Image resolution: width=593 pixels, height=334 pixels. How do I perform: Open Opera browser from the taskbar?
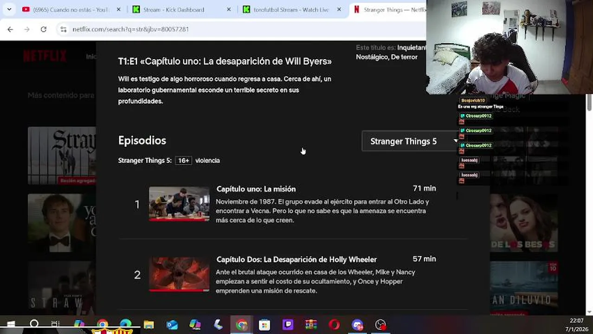tap(334, 324)
